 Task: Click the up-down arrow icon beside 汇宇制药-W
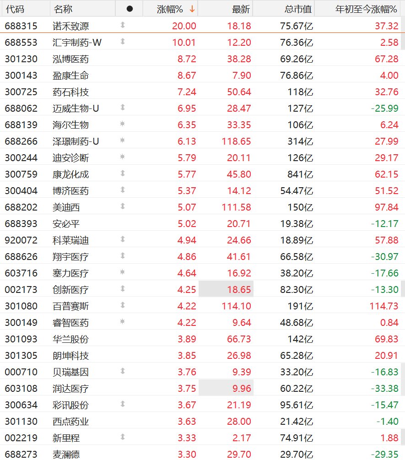tap(123, 42)
